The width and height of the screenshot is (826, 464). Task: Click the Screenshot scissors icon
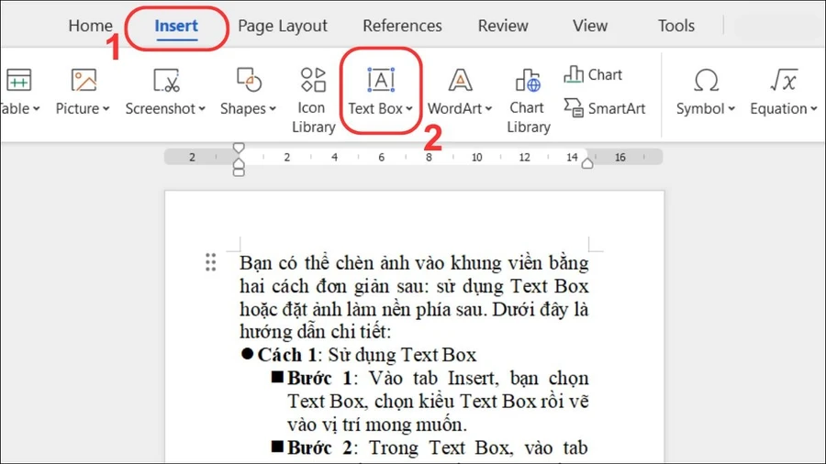pyautogui.click(x=166, y=80)
